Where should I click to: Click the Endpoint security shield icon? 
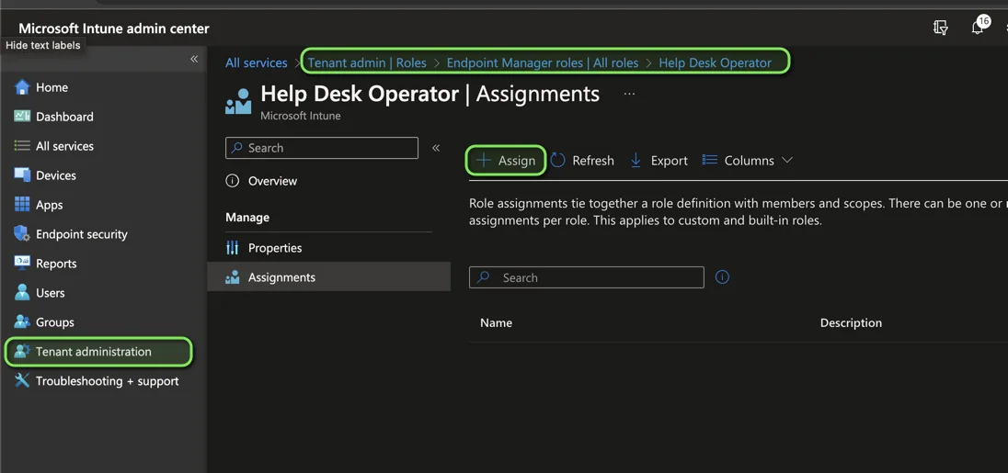click(22, 233)
